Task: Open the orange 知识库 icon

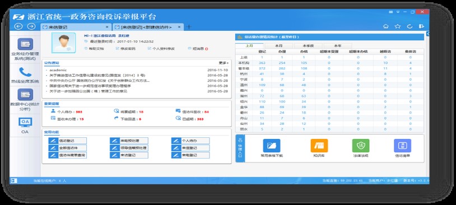Action: (319, 146)
